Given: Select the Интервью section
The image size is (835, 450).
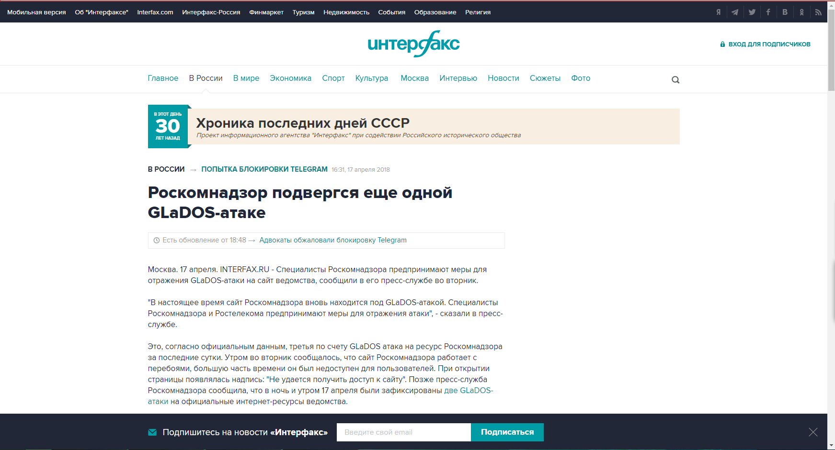Looking at the screenshot, I should coord(458,78).
